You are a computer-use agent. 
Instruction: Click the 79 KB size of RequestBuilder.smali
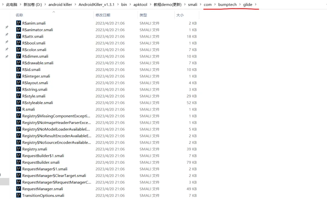(192, 162)
